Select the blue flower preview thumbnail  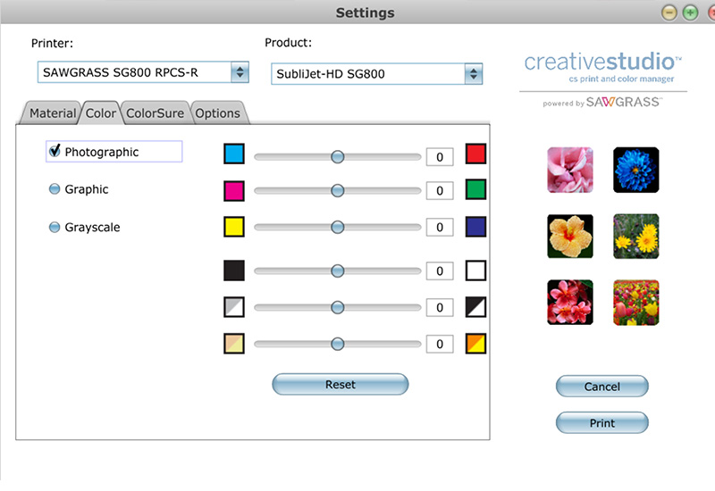635,170
